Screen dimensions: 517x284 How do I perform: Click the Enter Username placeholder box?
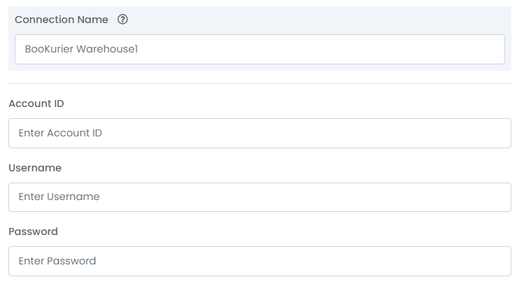coord(260,197)
